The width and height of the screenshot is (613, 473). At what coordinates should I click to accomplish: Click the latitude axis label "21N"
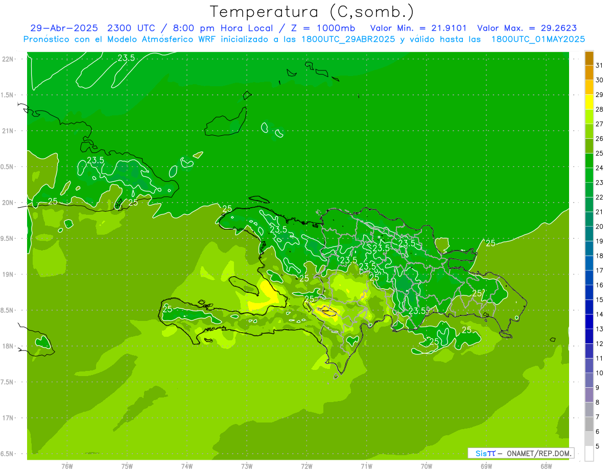(8, 131)
